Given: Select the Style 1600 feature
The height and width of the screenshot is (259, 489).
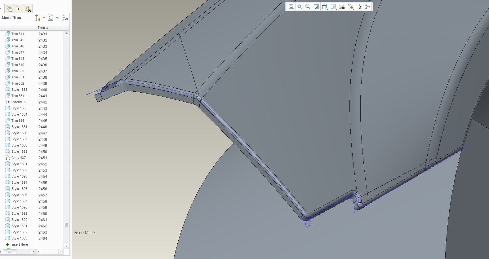Looking at the screenshot, I should tap(19, 220).
